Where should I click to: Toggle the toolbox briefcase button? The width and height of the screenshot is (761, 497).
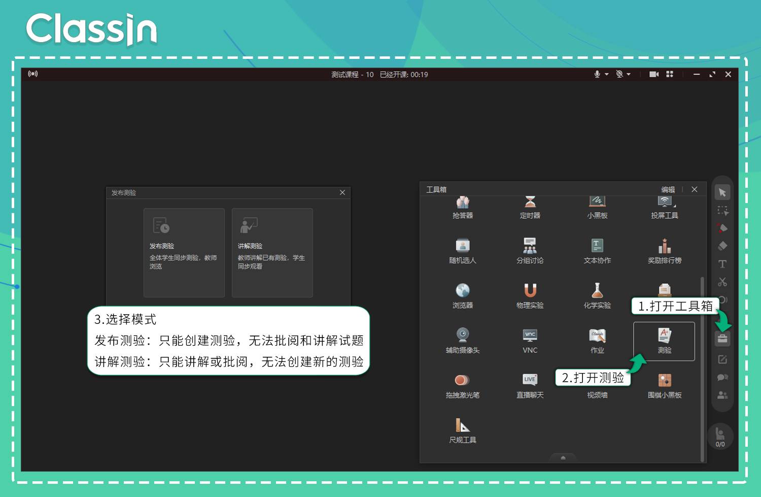click(x=722, y=338)
